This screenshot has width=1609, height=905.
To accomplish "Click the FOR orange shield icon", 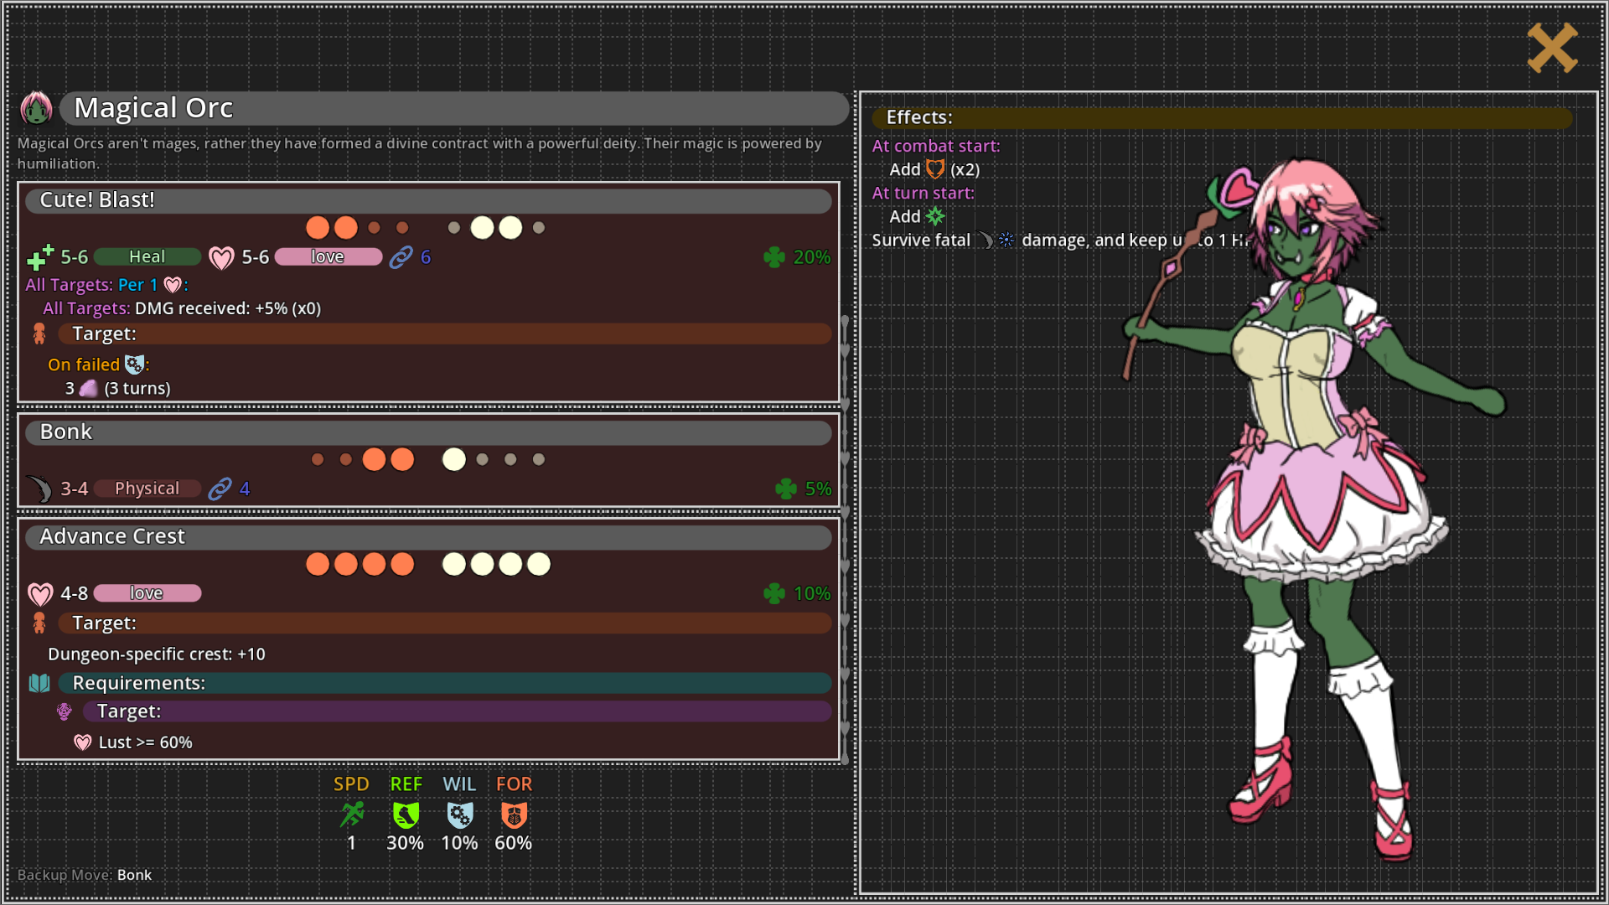I will point(514,814).
